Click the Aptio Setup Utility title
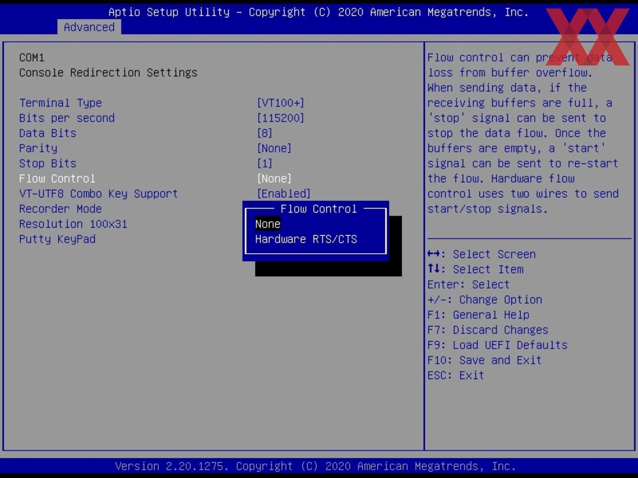Screen dimensions: 638x478 click(x=319, y=12)
